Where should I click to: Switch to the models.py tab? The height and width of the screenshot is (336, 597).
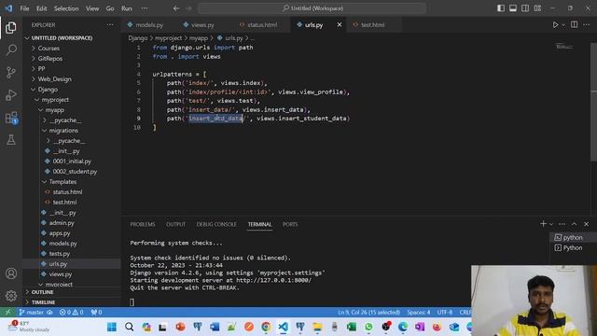point(149,25)
